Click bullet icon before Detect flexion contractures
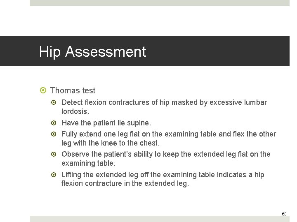 coord(56,102)
